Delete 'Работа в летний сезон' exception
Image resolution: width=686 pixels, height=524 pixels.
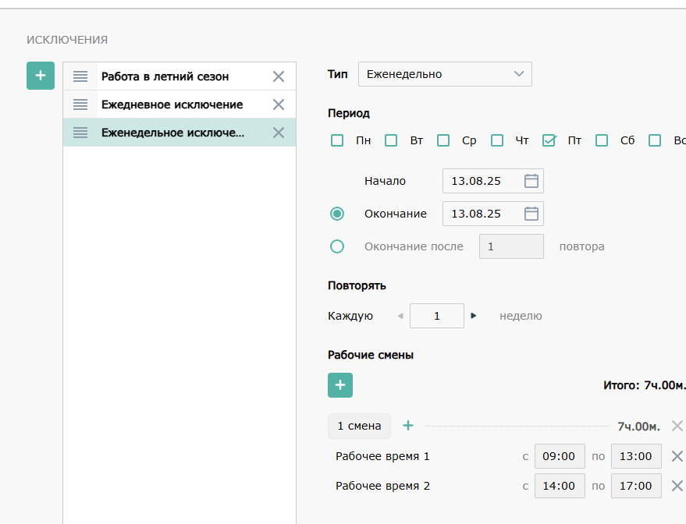coord(279,76)
